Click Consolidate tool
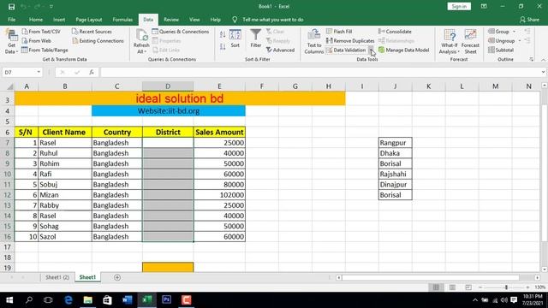This screenshot has height=308, width=548. click(396, 32)
